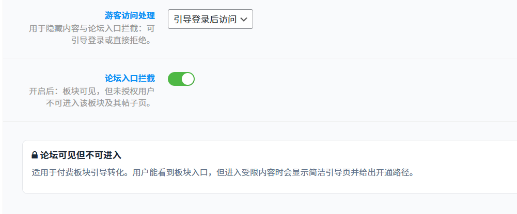
Task: Click the 论坛入口拦截 blue label
Action: (x=130, y=78)
